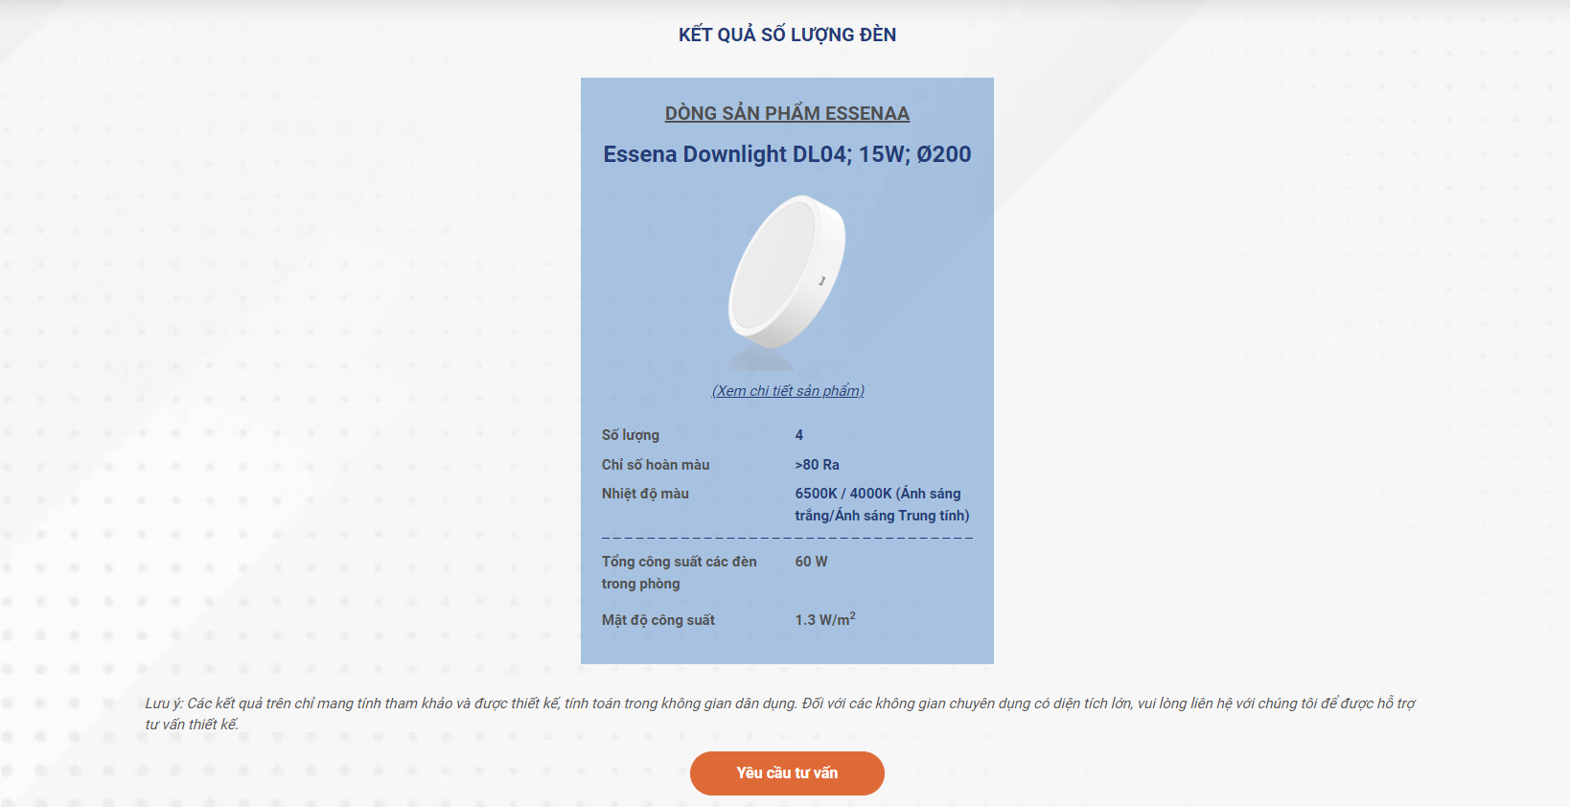1570x807 pixels.
Task: Click the Ø200 size text in the title
Action: pyautogui.click(x=944, y=154)
